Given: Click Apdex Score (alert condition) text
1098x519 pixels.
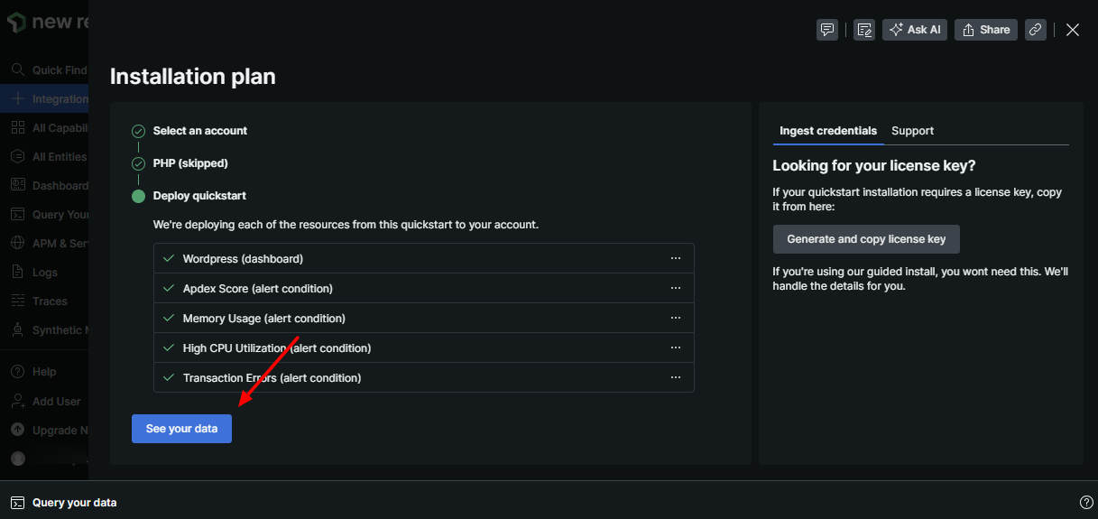Looking at the screenshot, I should click(258, 289).
